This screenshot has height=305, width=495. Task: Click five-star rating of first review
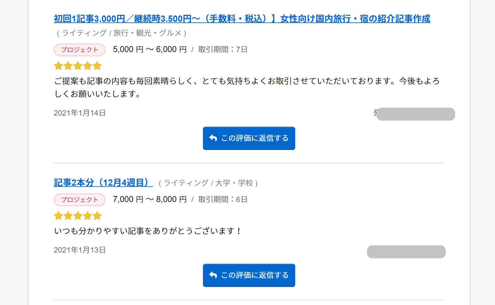(x=78, y=66)
